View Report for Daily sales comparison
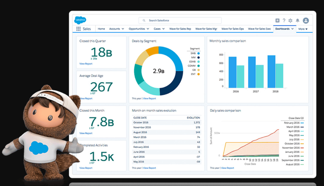324x186 pixels. coord(227,168)
